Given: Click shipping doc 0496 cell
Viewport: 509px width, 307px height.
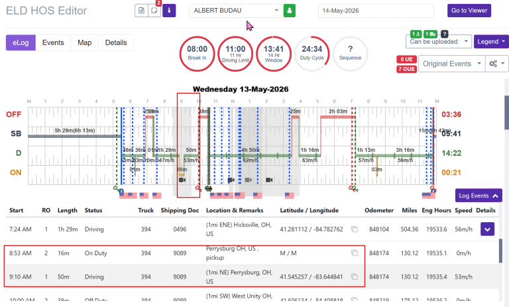Looking at the screenshot, I should coord(180,229).
